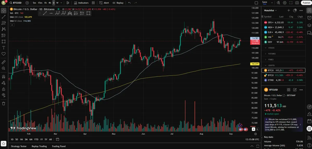Toggle auto scale button A

pos(253,129)
